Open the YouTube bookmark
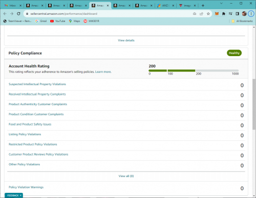Image resolution: width=256 pixels, height=198 pixels. click(x=58, y=21)
